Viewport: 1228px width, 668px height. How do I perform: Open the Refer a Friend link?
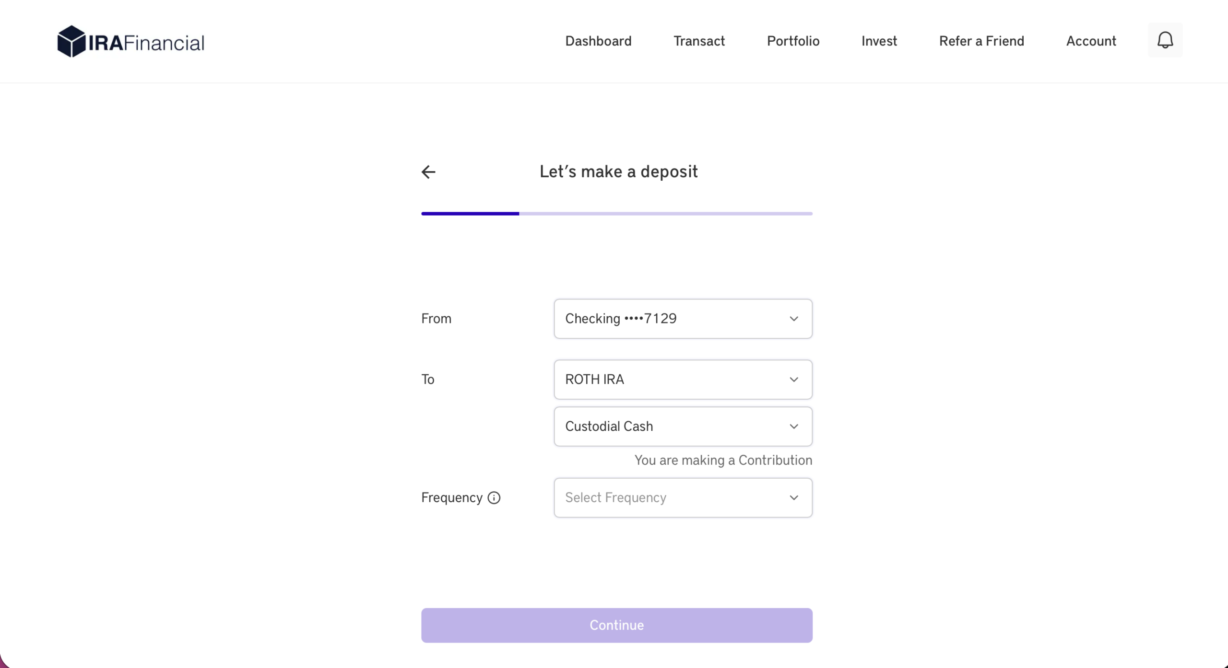[x=981, y=41]
